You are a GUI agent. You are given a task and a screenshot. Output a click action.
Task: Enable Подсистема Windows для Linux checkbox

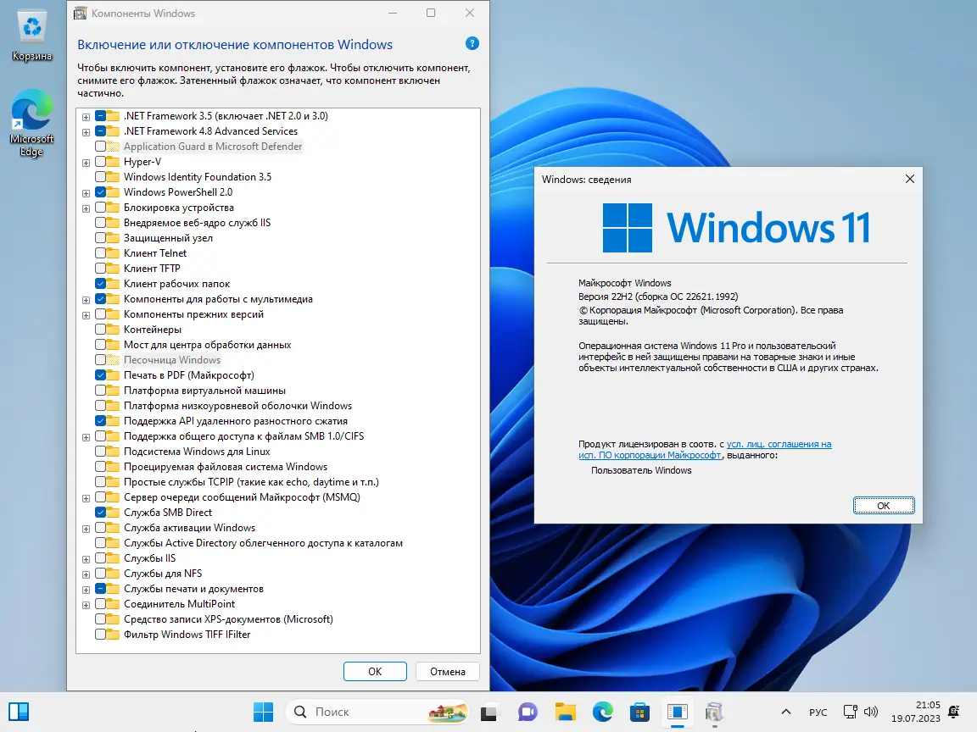[100, 452]
